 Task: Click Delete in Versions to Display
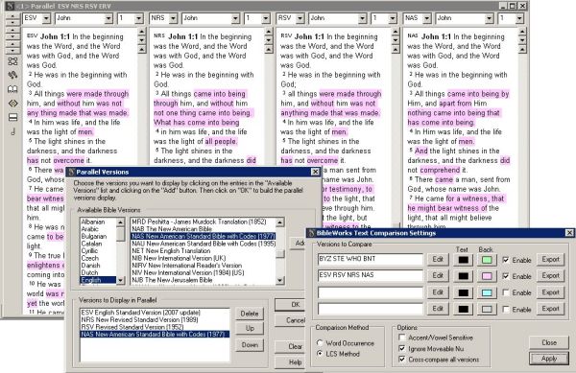click(x=250, y=314)
